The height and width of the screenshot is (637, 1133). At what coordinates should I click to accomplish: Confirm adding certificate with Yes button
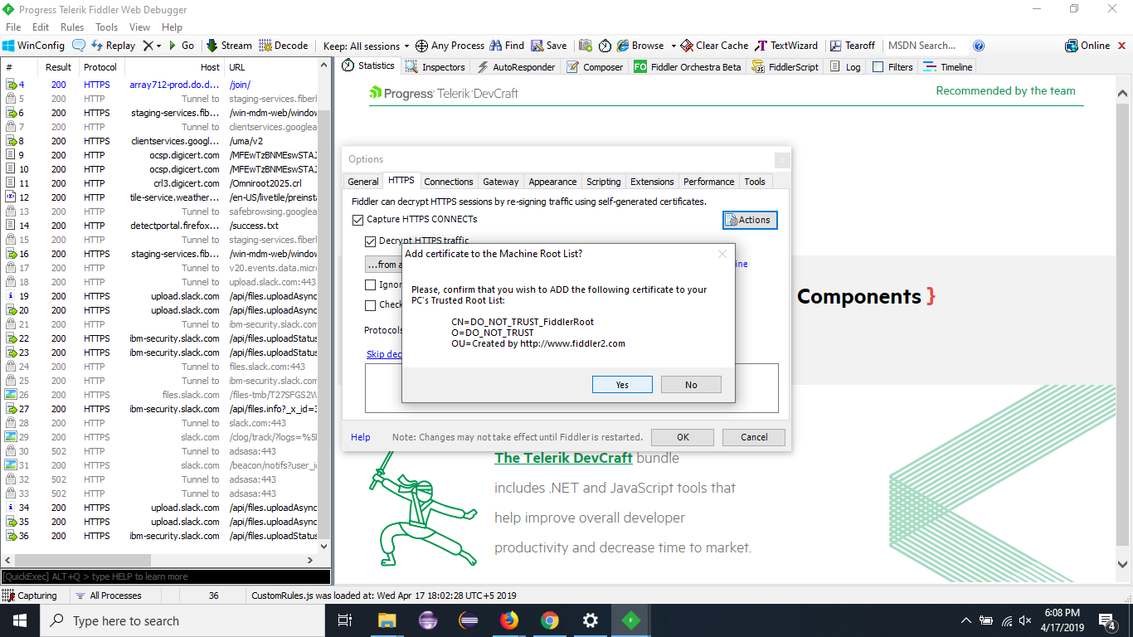[x=622, y=385]
